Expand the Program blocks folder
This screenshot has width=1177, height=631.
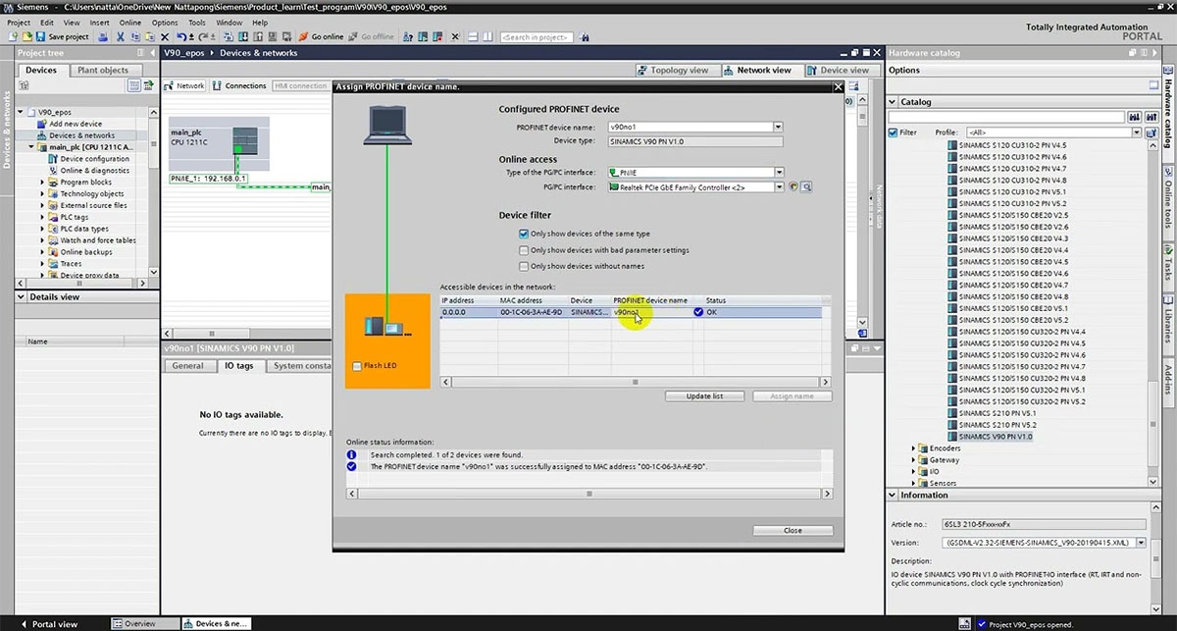click(42, 183)
